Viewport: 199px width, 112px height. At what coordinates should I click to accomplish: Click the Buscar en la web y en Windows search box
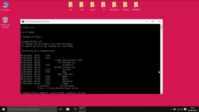pos(32,109)
